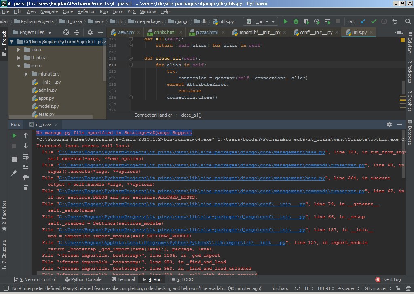This screenshot has width=414, height=294.
Task: Open runserver.py line 60 traceback link
Action: [211, 165]
